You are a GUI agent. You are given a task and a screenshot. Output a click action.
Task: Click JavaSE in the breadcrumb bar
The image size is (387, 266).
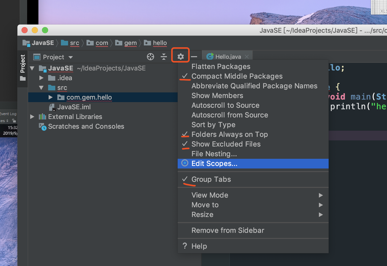pyautogui.click(x=43, y=43)
